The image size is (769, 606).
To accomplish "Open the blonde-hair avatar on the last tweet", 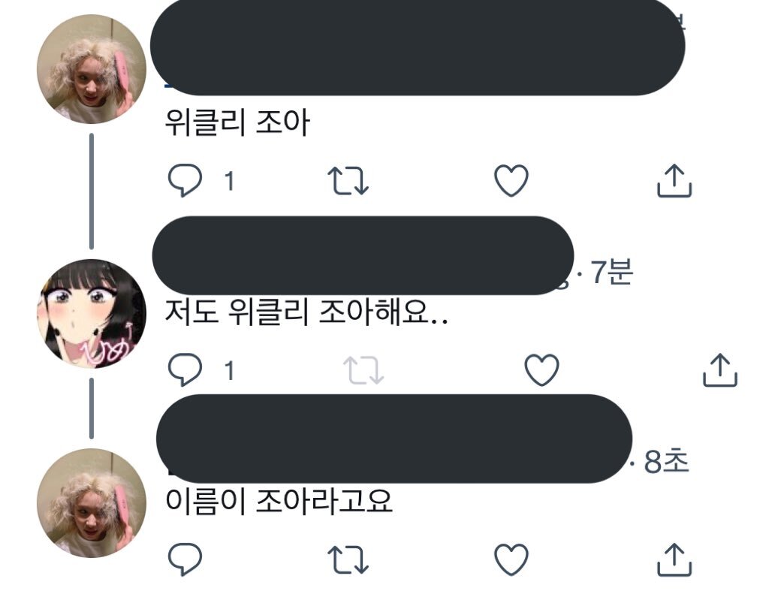I will point(92,503).
